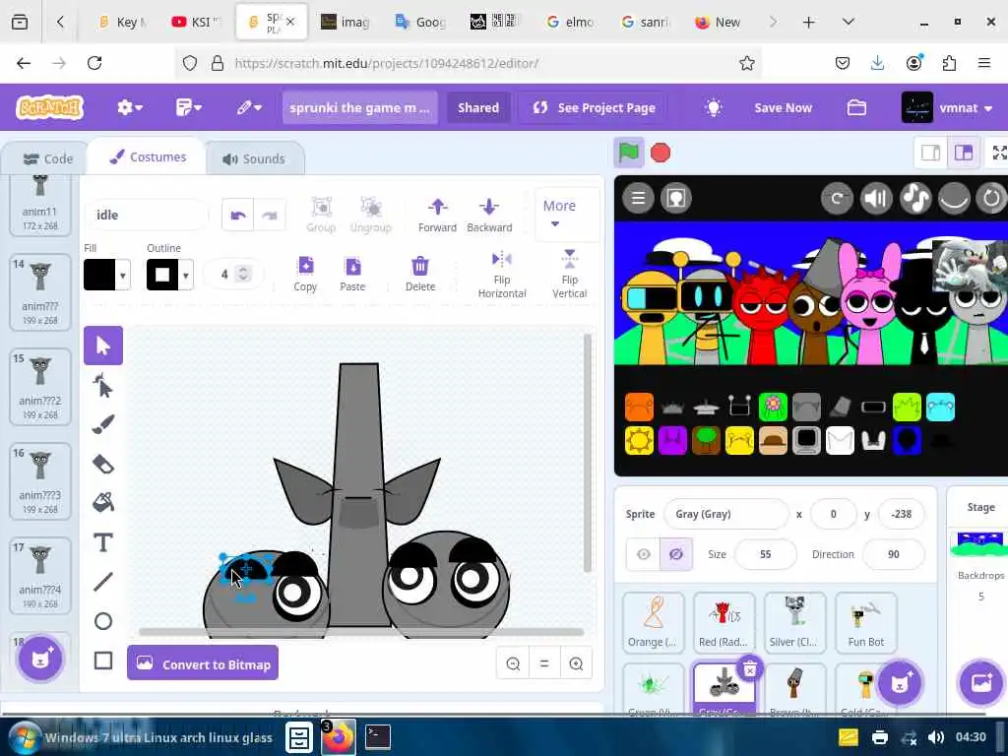Screen dimensions: 1008x756
Task: Click the Choose a Backdrop button
Action: 981,683
